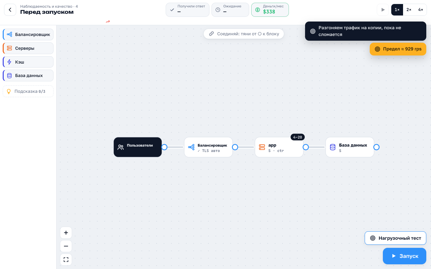
Task: Set simulation speed to 1×
Action: pyautogui.click(x=397, y=10)
